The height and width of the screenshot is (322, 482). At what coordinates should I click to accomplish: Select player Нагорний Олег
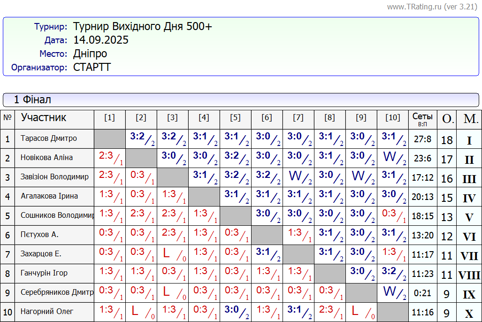47,312
